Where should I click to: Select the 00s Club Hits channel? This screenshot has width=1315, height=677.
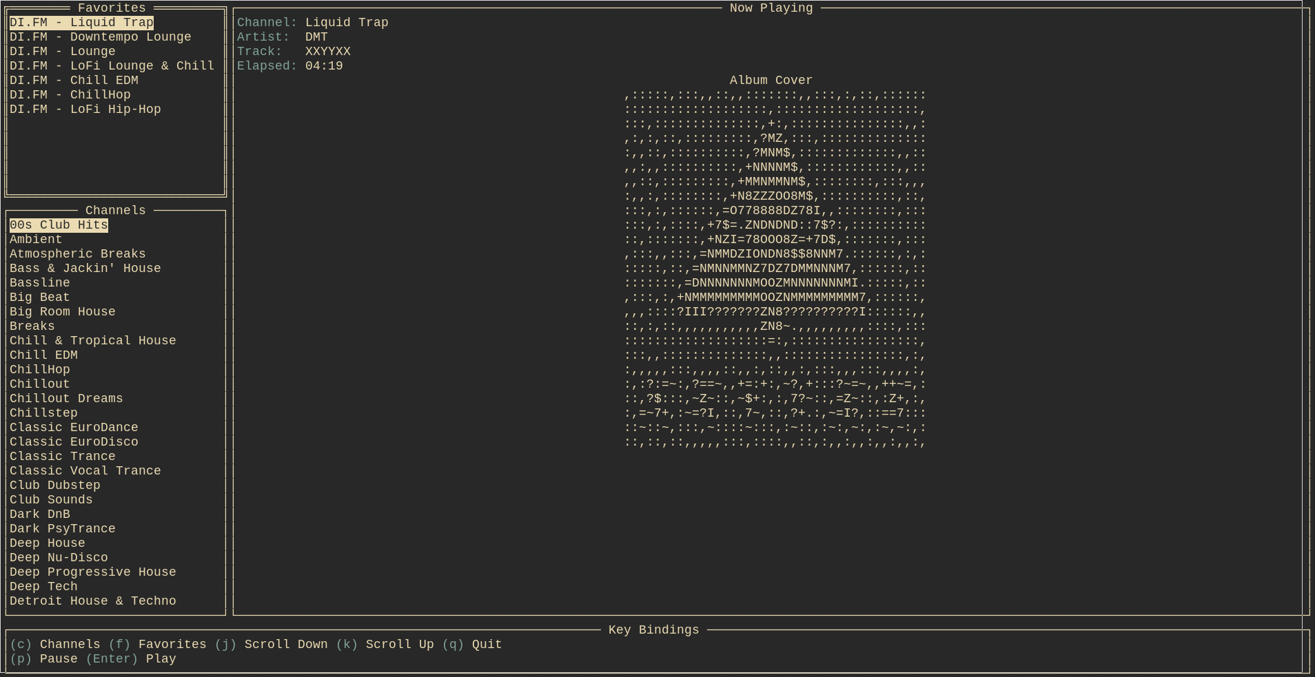pos(59,225)
